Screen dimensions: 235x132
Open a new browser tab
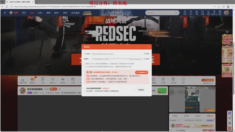[x=37, y=2]
